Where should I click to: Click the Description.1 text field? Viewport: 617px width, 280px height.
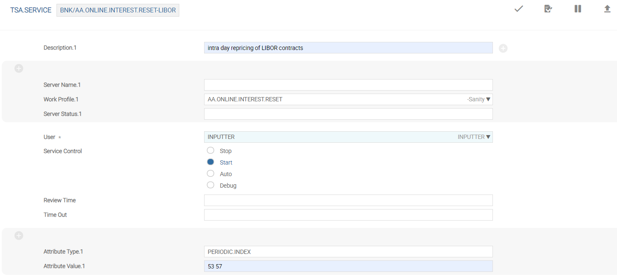pyautogui.click(x=348, y=48)
